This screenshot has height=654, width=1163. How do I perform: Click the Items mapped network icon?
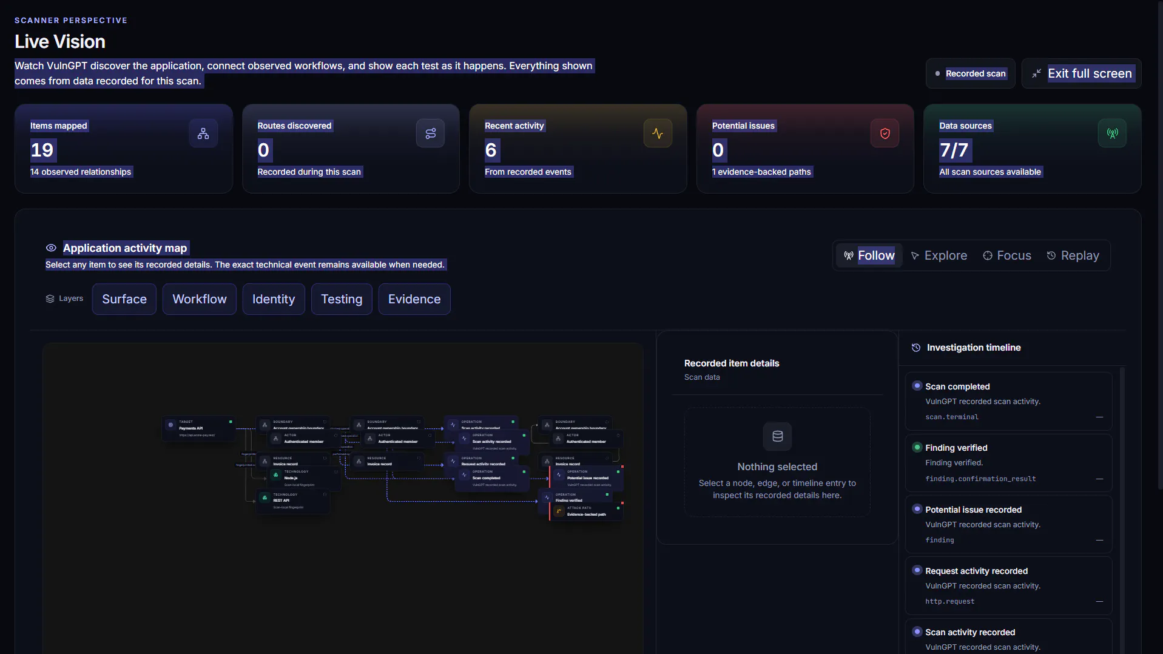pyautogui.click(x=203, y=133)
